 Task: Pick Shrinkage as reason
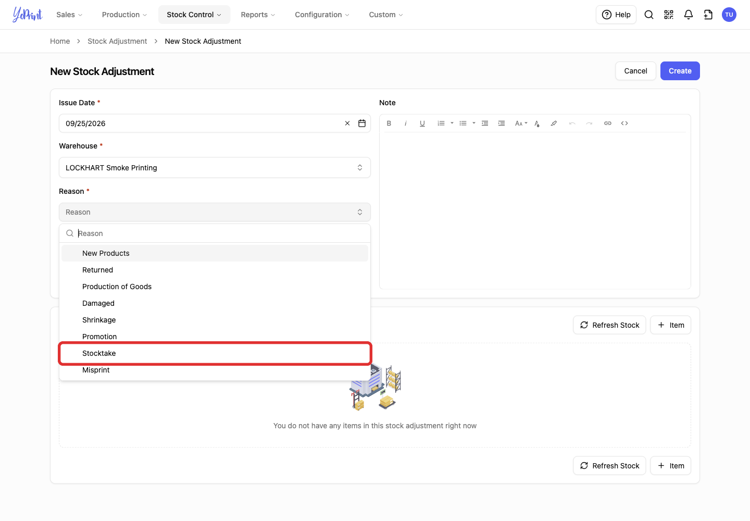coord(215,320)
